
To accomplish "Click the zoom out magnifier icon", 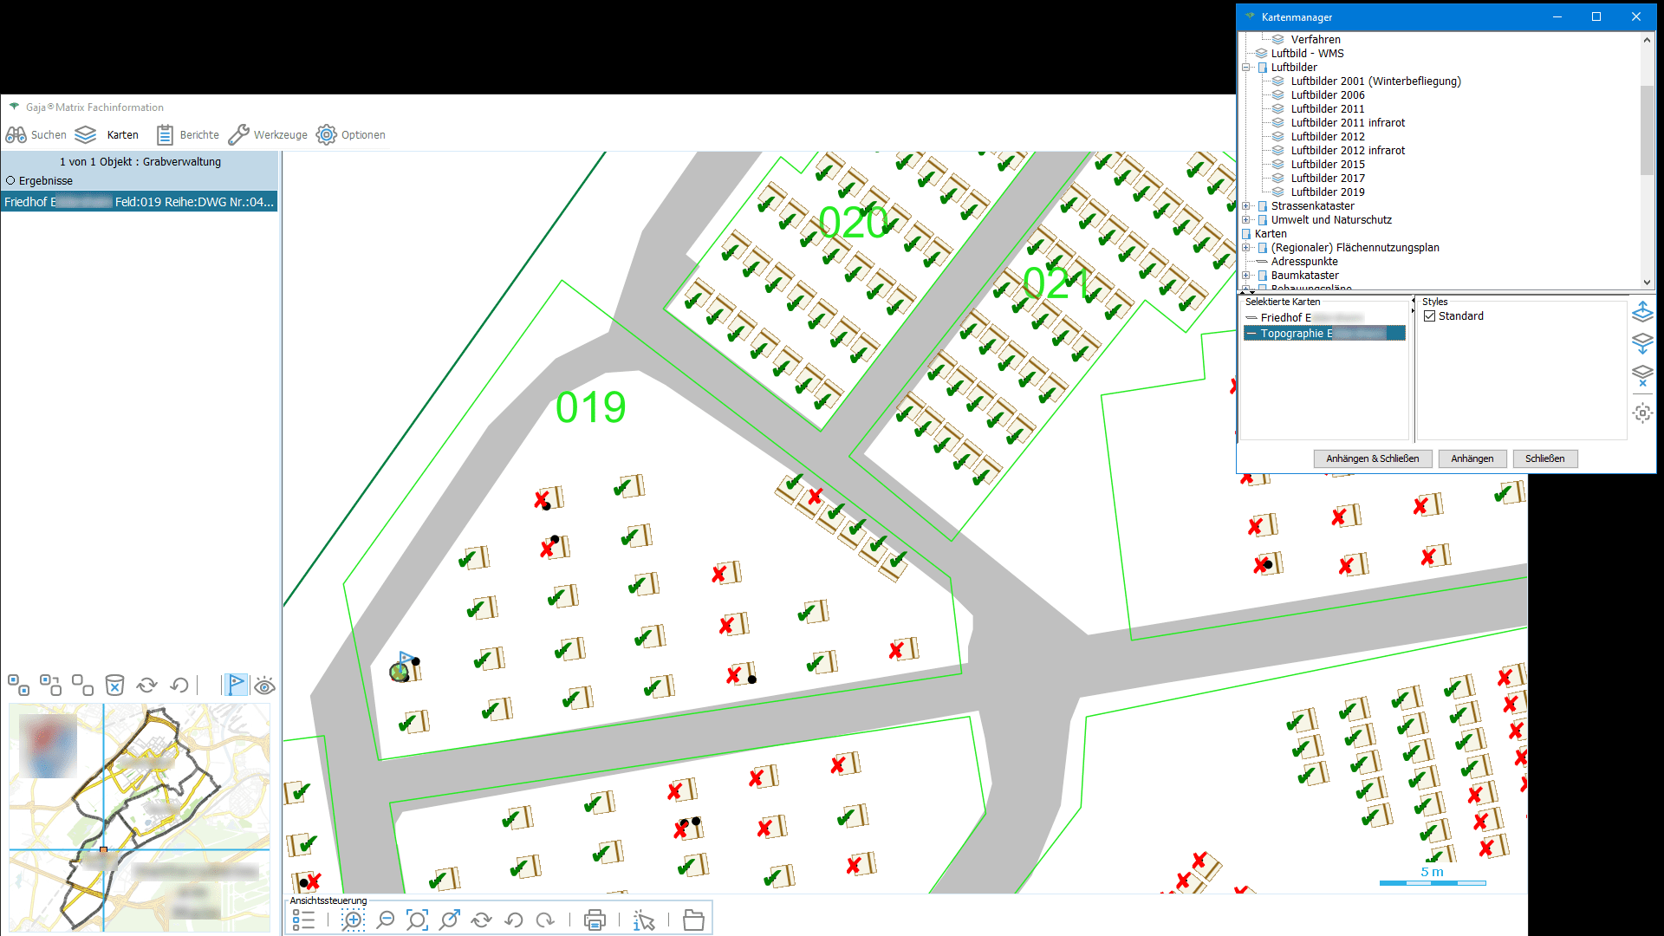I will tap(386, 920).
